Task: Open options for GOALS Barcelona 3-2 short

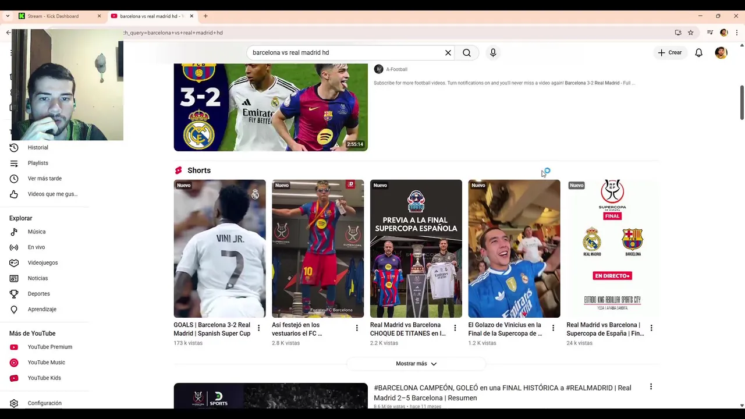Action: click(258, 328)
